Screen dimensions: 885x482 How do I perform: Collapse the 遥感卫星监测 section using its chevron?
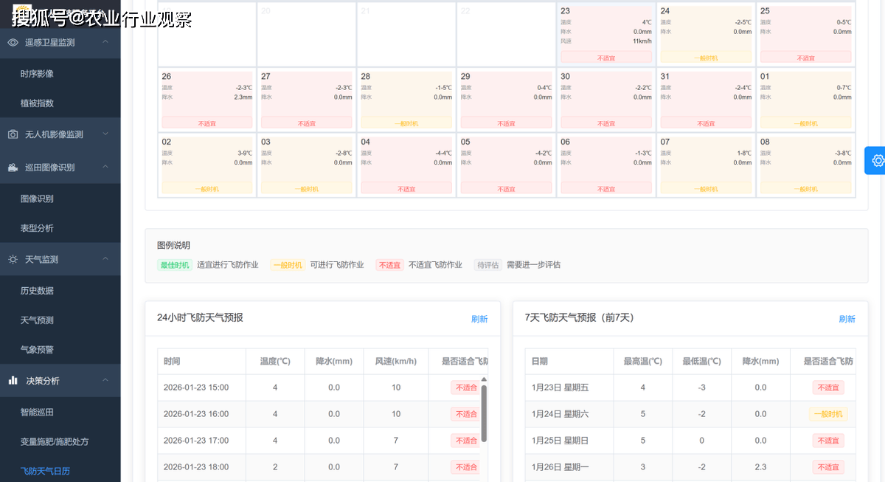point(105,42)
